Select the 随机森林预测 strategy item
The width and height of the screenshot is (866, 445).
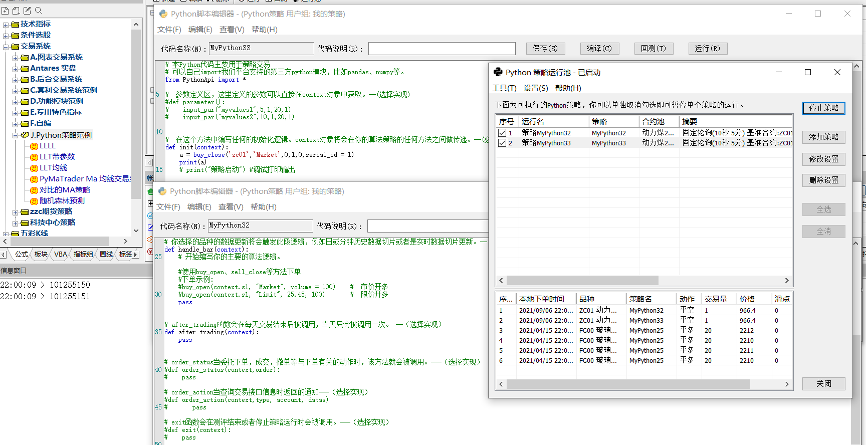62,201
